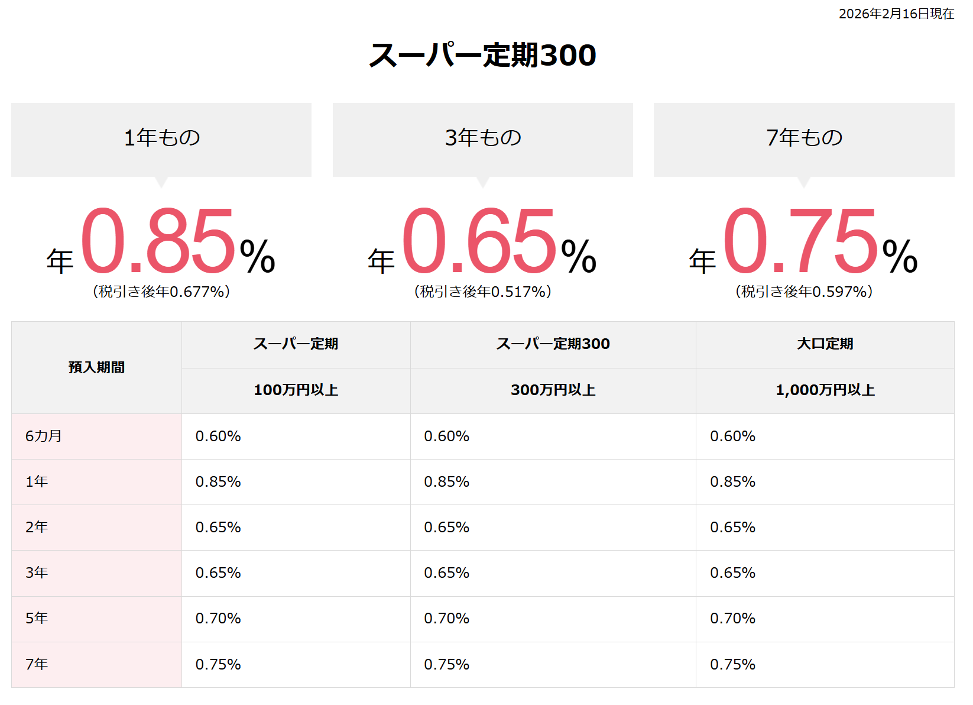Select the スーパー定期 column header
The width and height of the screenshot is (973, 705).
tap(296, 344)
